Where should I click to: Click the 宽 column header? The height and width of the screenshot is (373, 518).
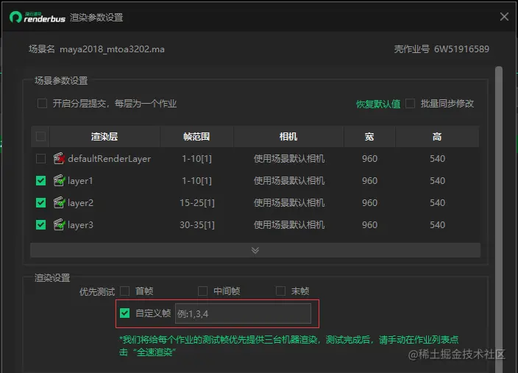369,136
